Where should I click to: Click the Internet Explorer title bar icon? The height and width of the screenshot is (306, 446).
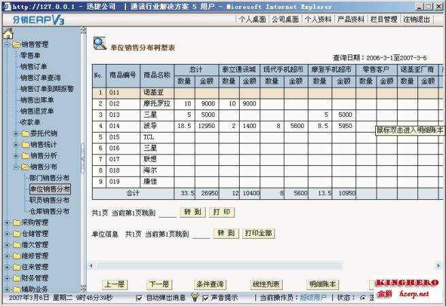[x=7, y=6]
